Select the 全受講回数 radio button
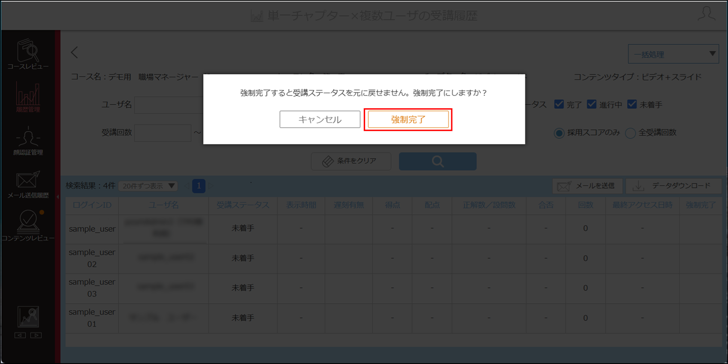The height and width of the screenshot is (364, 728). click(630, 133)
